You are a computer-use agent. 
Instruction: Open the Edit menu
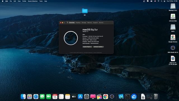[x=15, y=1]
